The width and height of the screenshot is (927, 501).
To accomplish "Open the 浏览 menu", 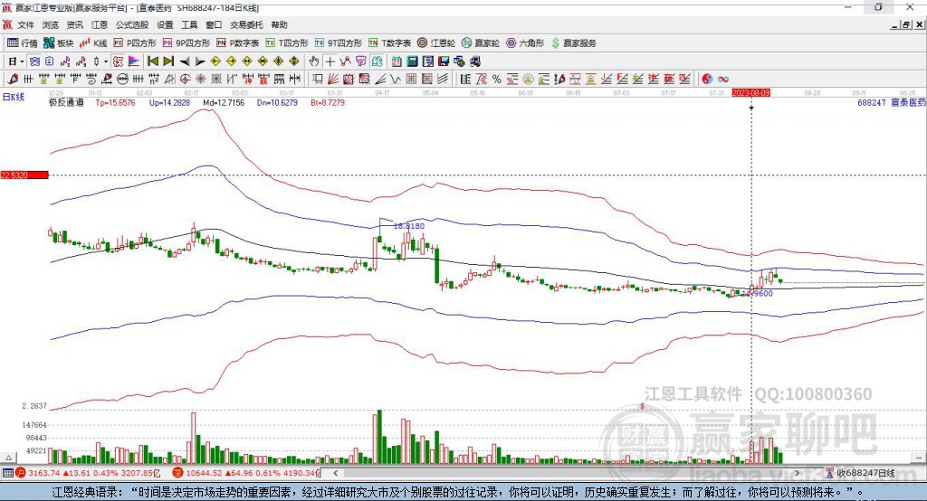I will point(51,24).
